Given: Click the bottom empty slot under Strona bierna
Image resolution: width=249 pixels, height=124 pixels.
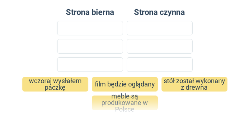Looking at the screenshot, I should [x=90, y=64].
